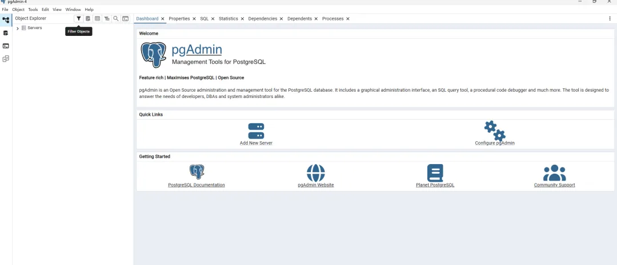
Task: Close the Processes tab
Action: [x=348, y=18]
